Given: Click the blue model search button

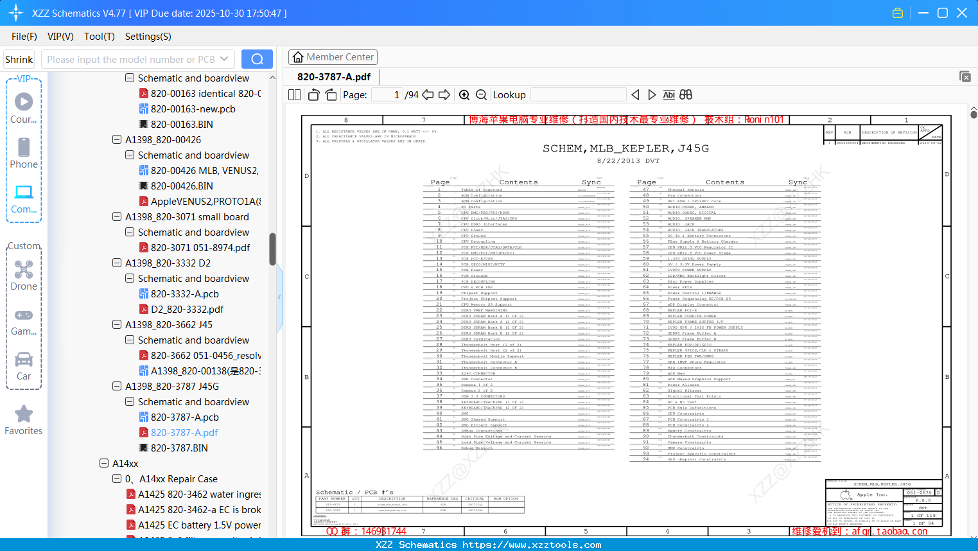Looking at the screenshot, I should click(x=257, y=59).
